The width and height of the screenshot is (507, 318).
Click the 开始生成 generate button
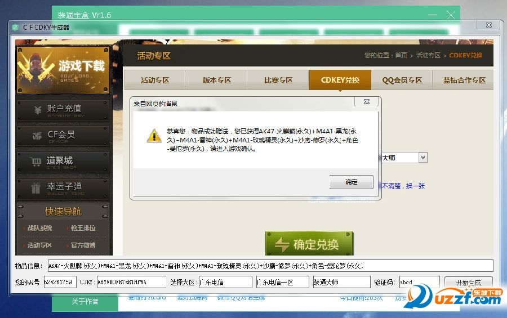click(469, 283)
